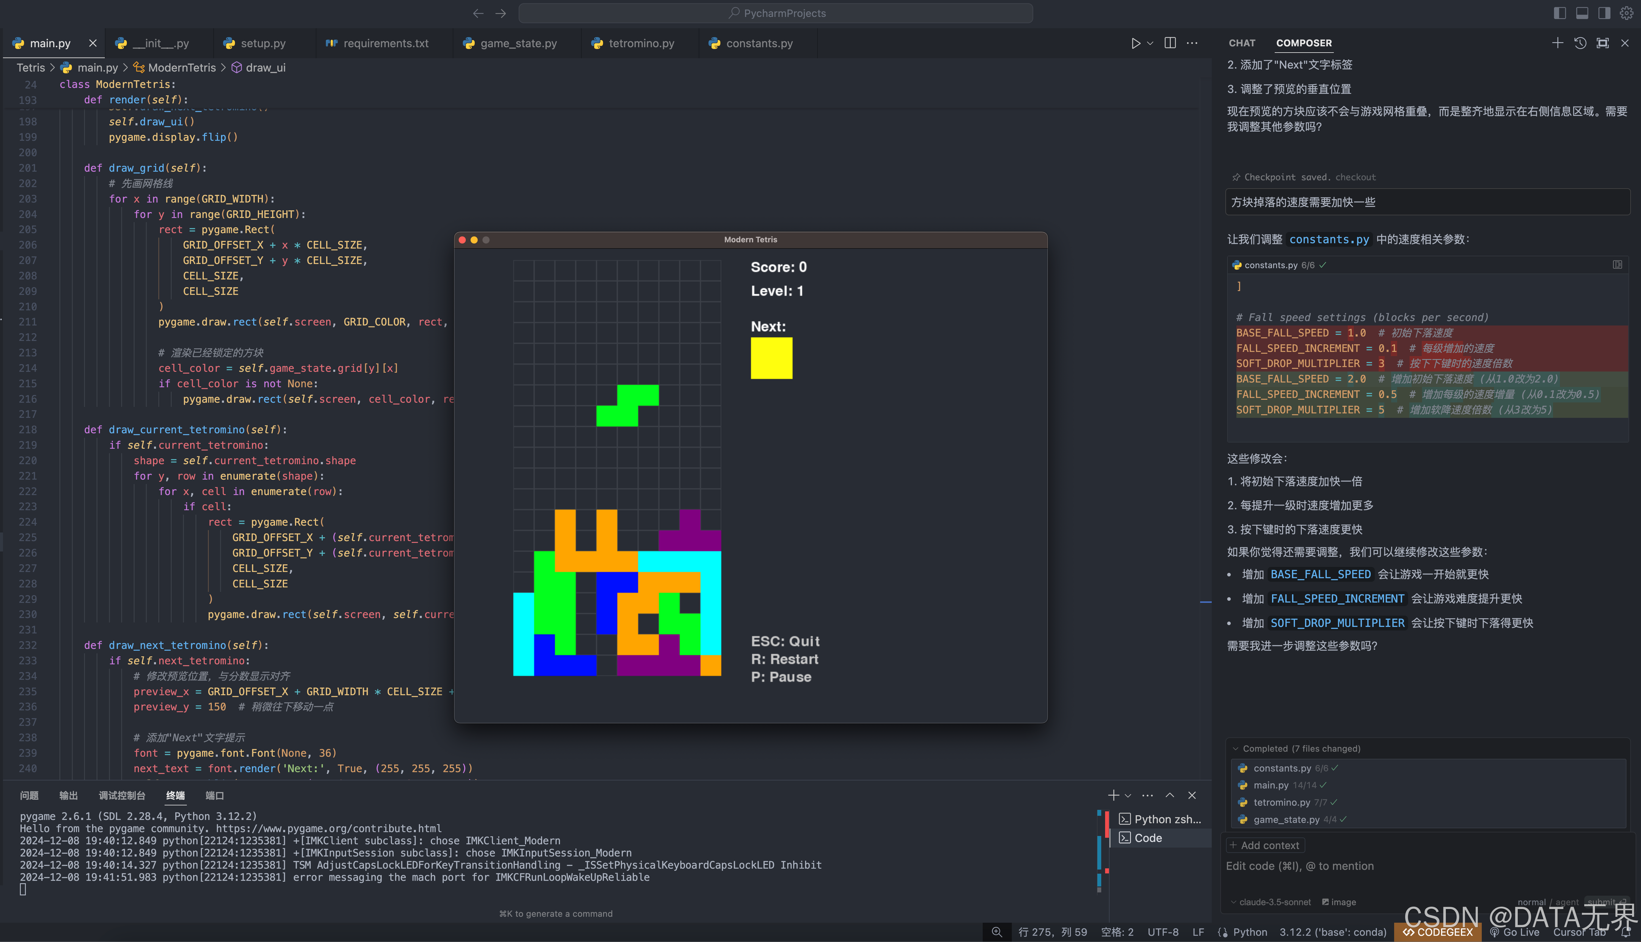Start a new composer with plus icon

pos(1558,43)
